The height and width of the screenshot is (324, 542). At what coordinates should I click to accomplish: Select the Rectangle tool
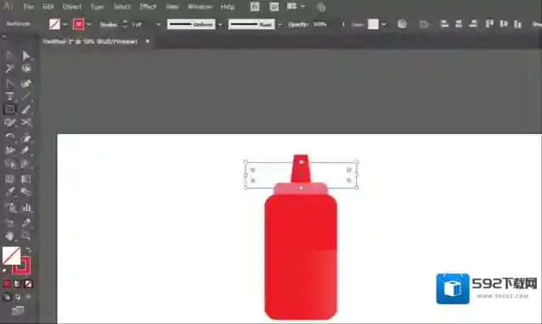coord(9,109)
